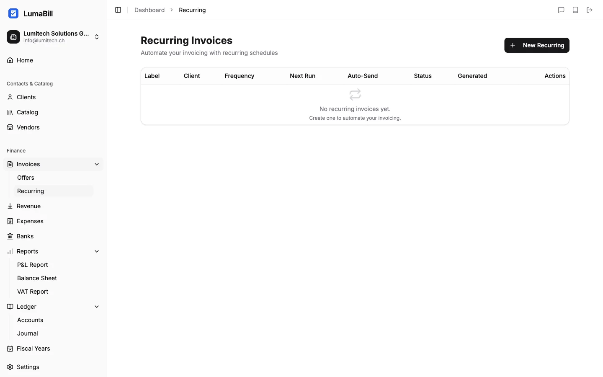Viewport: 603px width, 377px height.
Task: Navigate to Dashboard via breadcrumb link
Action: click(149, 10)
